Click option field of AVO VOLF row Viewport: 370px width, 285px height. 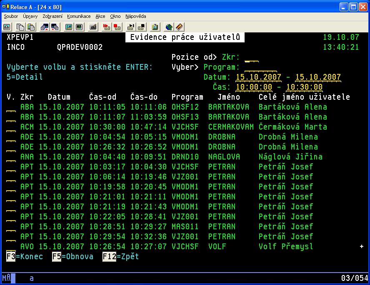pyautogui.click(x=11, y=247)
